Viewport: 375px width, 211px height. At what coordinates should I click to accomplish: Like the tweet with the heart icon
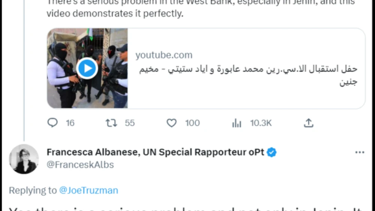pyautogui.click(x=171, y=123)
